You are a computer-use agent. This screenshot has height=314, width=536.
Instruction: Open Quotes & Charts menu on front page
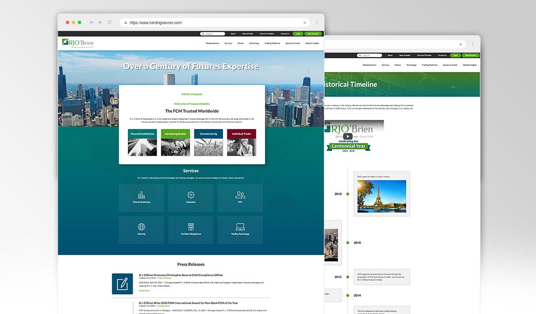click(293, 43)
